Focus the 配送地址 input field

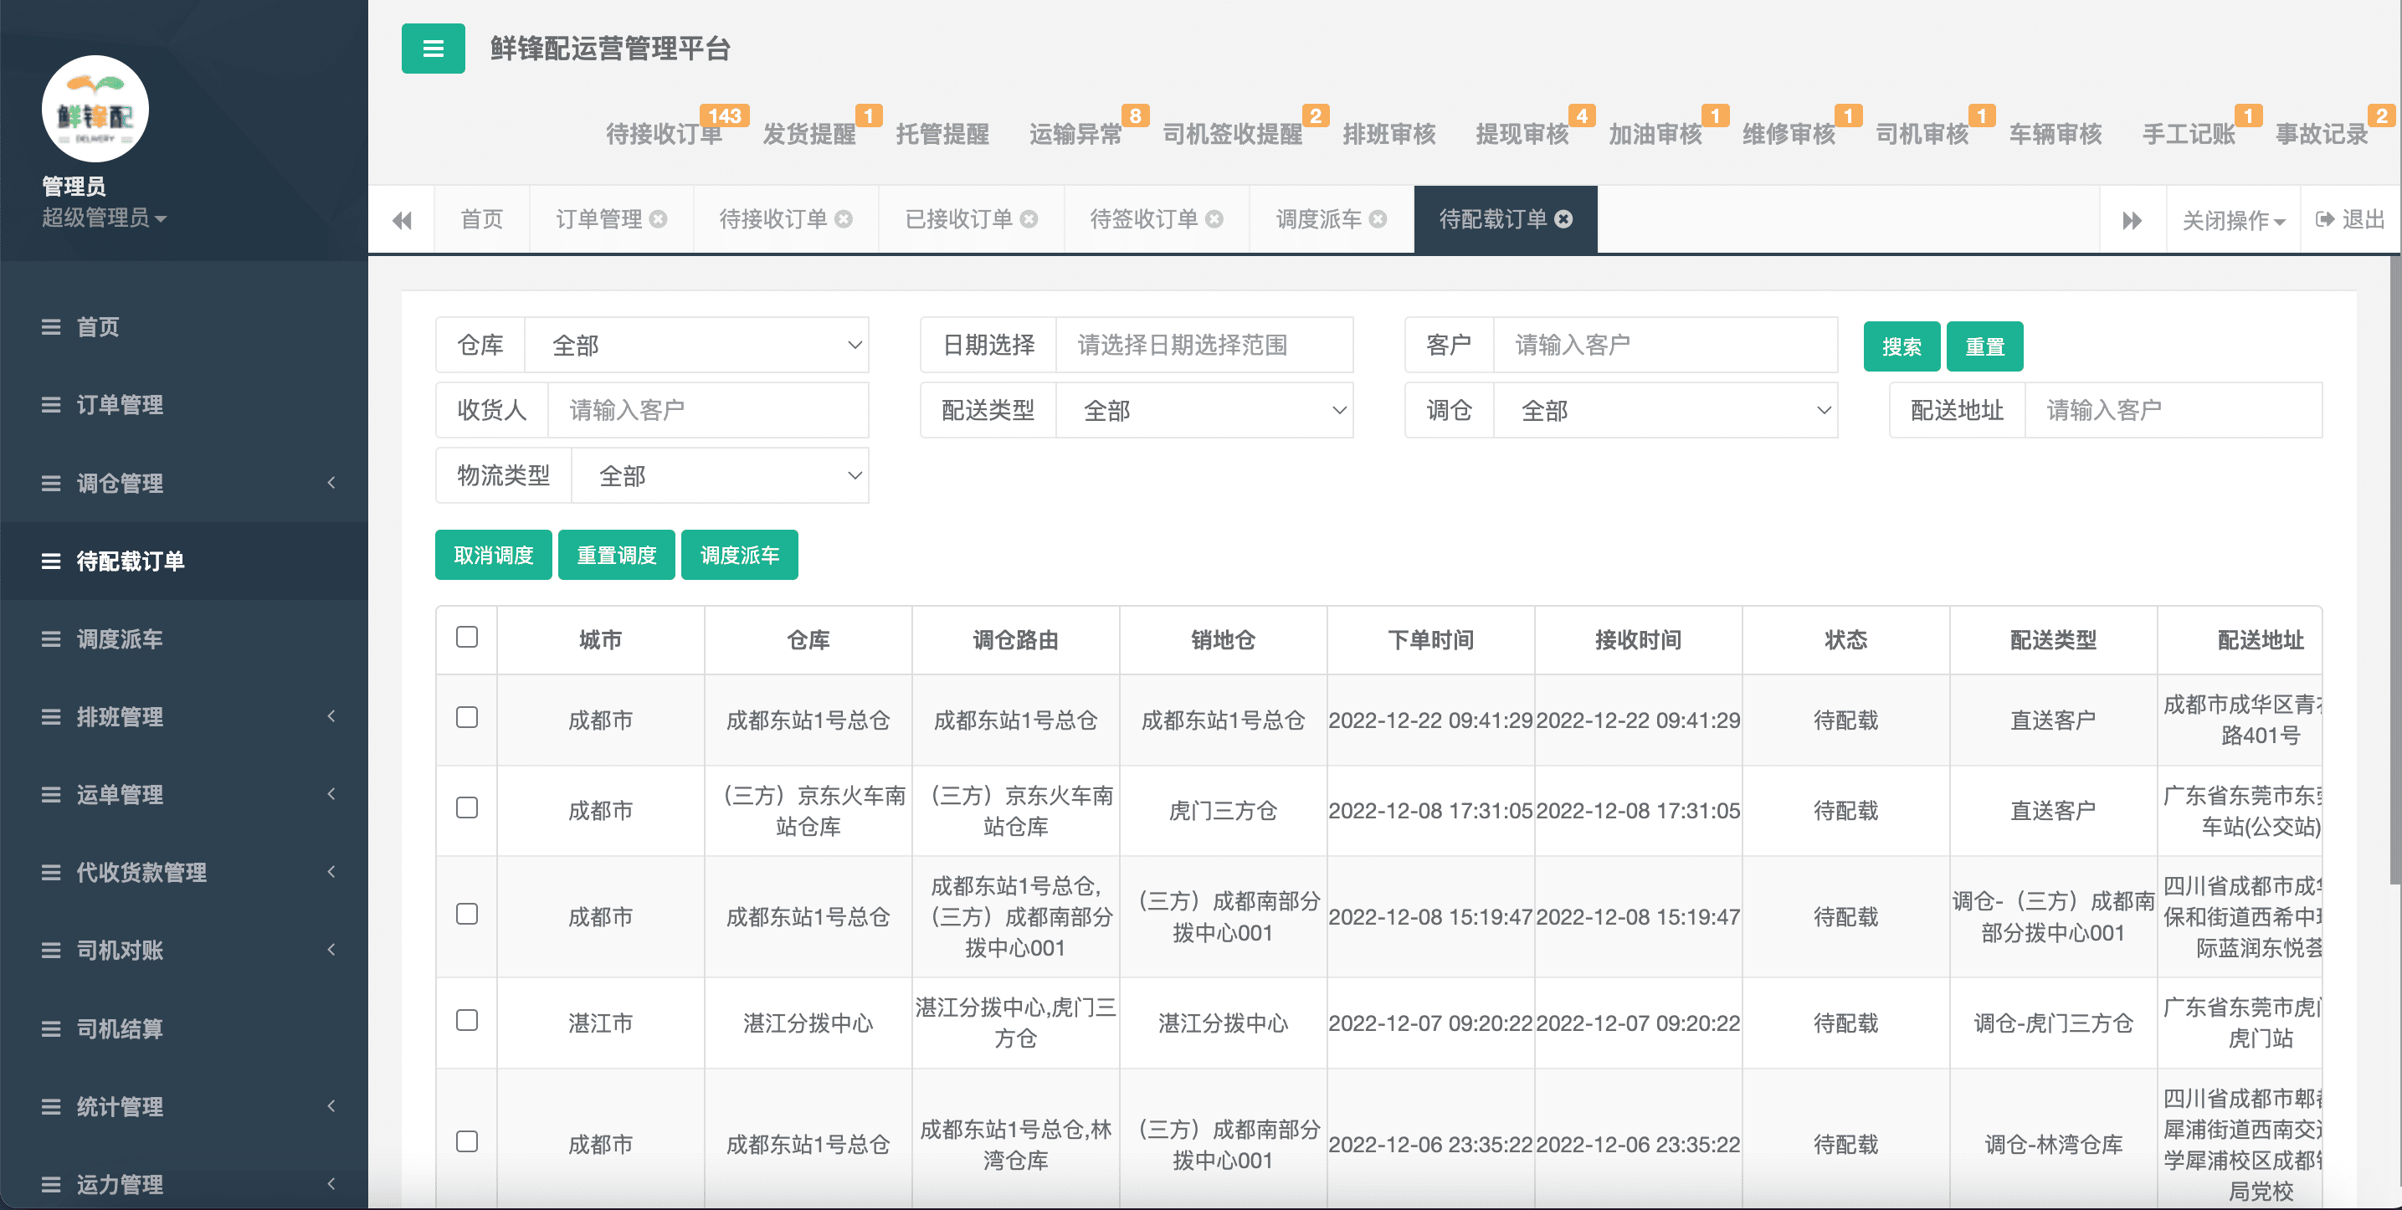(x=2174, y=410)
